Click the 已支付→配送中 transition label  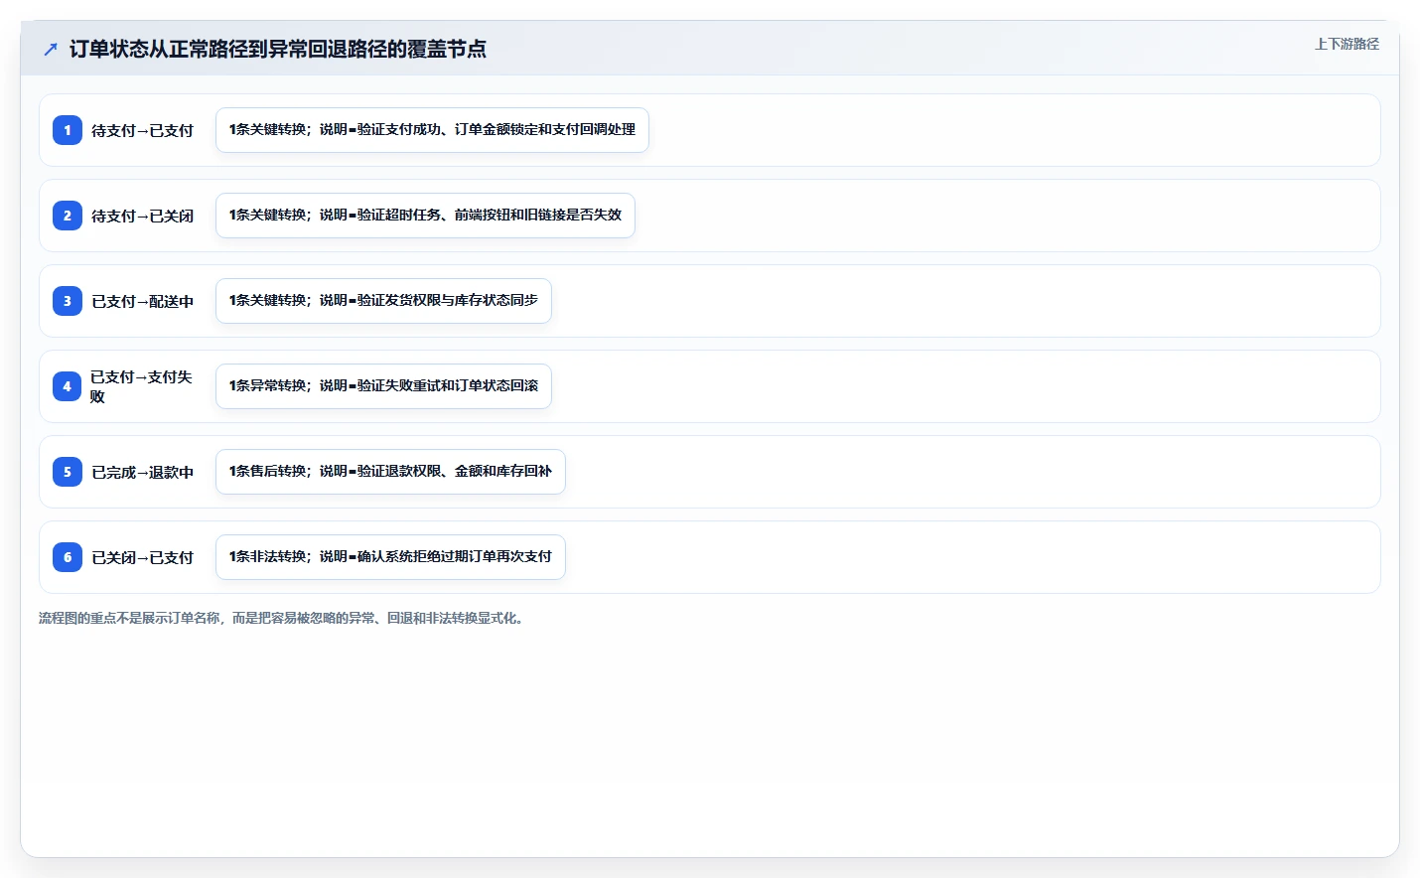(x=142, y=301)
